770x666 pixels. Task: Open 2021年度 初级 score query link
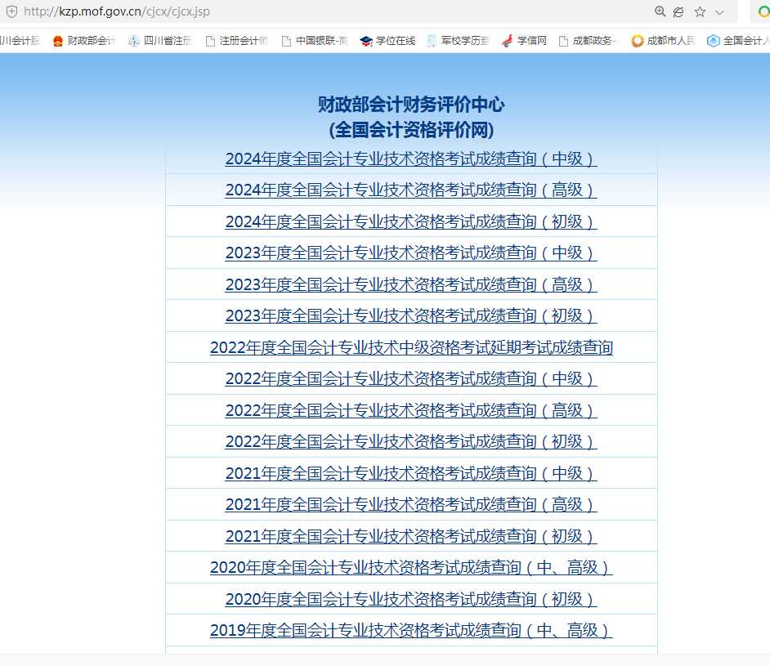click(411, 535)
